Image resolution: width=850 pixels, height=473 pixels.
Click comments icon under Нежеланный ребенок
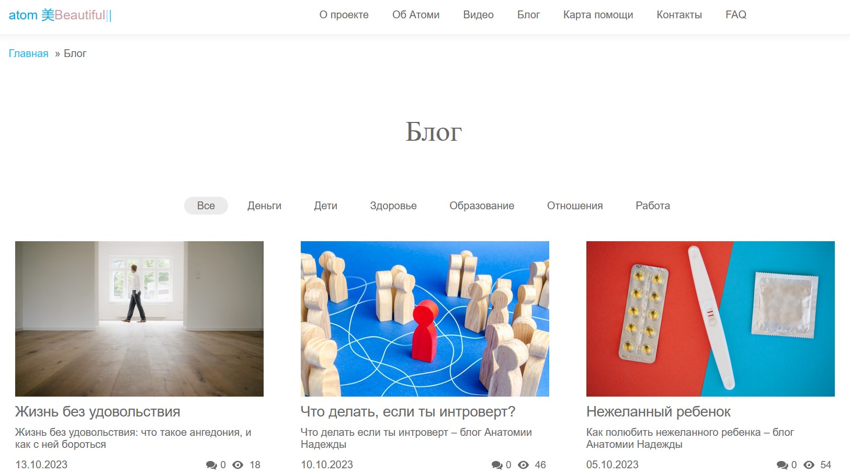point(783,465)
